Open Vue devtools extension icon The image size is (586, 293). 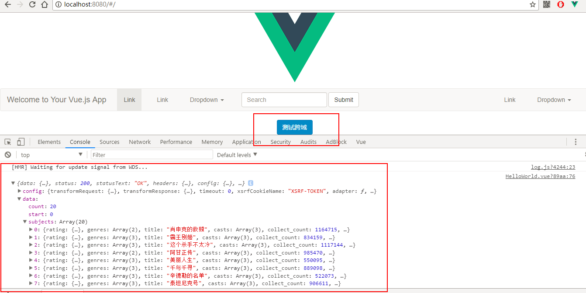575,4
